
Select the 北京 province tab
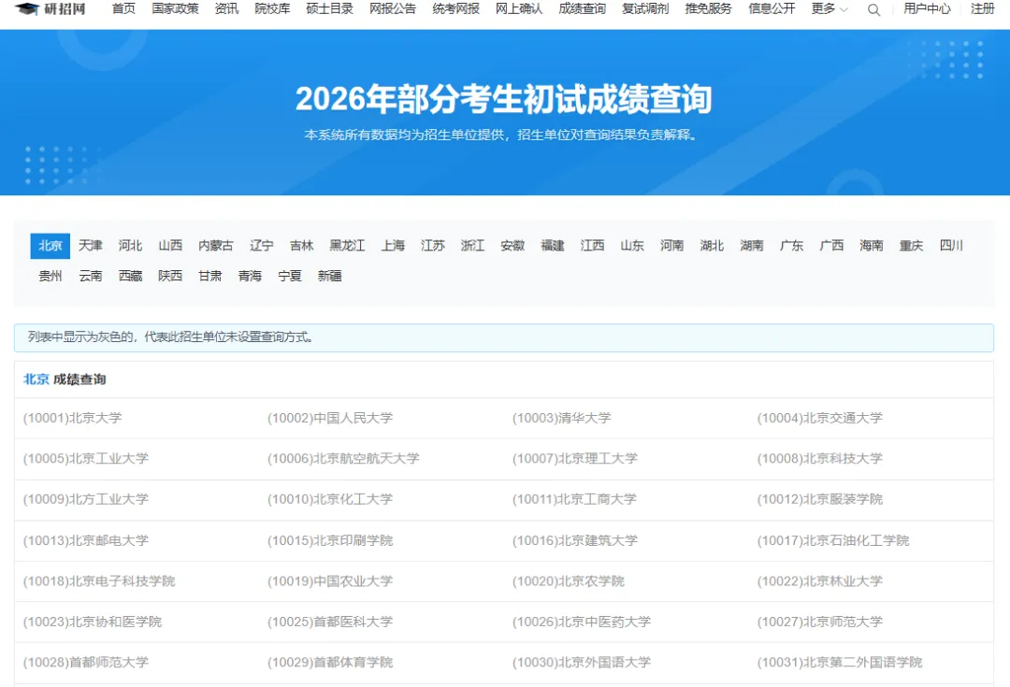(50, 245)
